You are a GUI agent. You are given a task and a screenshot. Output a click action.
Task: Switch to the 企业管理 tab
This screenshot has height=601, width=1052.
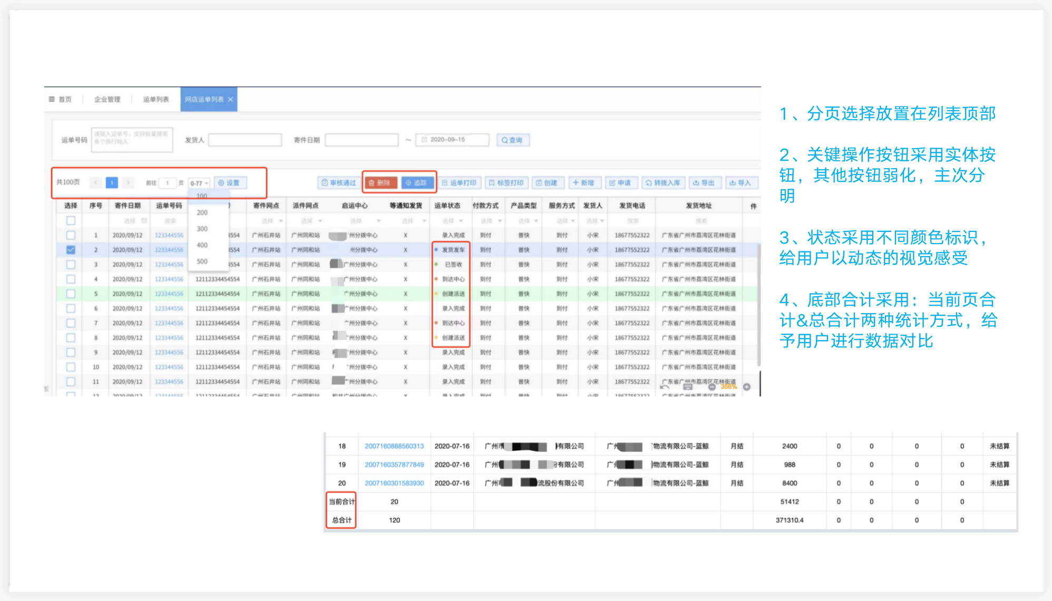tap(108, 99)
